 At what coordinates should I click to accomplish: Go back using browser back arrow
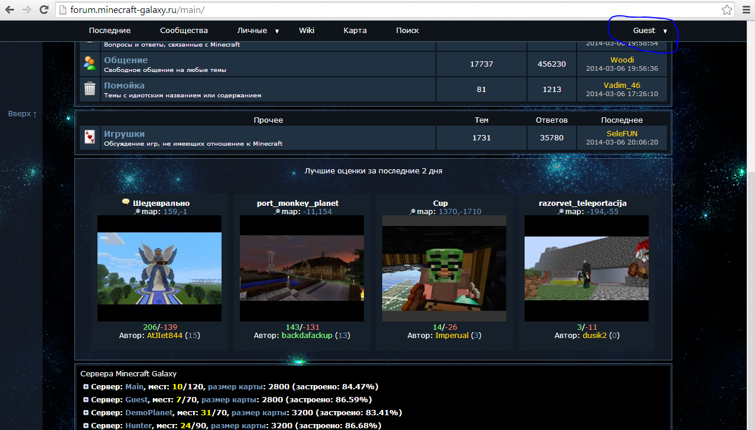point(10,10)
